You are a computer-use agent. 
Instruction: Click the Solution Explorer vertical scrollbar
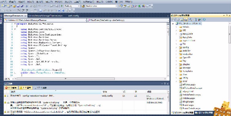pyautogui.click(x=230, y=66)
